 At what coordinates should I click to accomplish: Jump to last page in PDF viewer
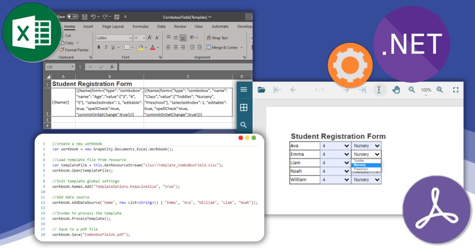click(x=362, y=90)
